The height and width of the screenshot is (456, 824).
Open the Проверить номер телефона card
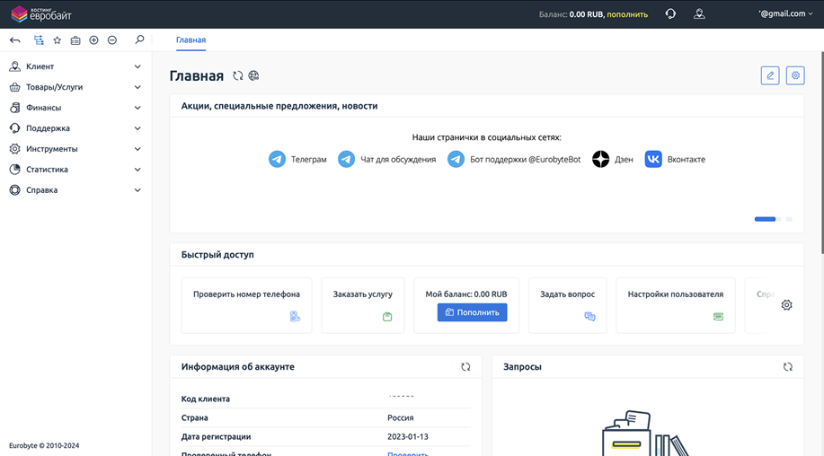pyautogui.click(x=246, y=305)
